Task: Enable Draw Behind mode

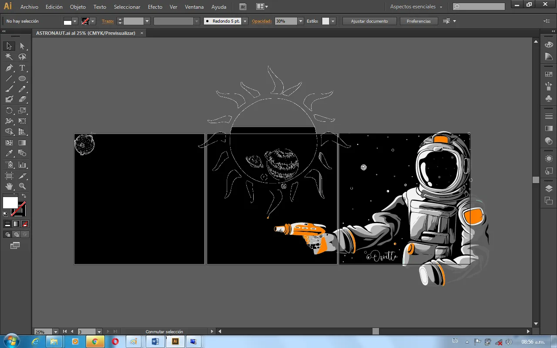Action: [x=16, y=234]
